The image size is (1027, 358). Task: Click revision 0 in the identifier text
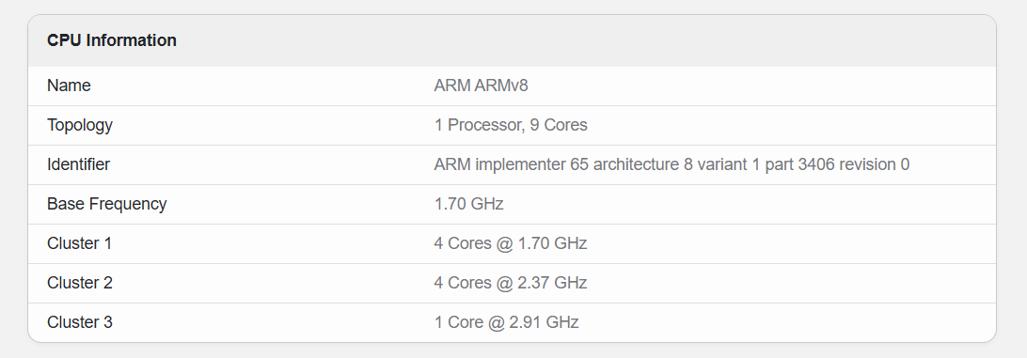(x=875, y=164)
